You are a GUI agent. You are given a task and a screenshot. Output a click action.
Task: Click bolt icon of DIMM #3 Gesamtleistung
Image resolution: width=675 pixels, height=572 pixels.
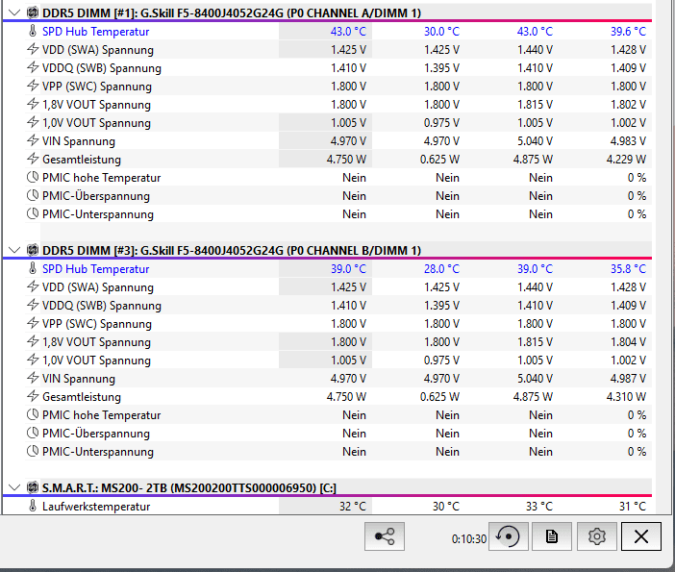(33, 396)
